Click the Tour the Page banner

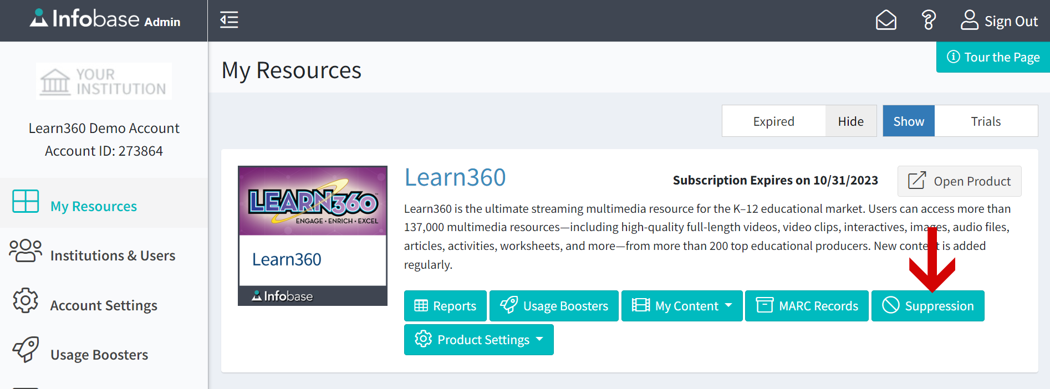click(x=992, y=57)
